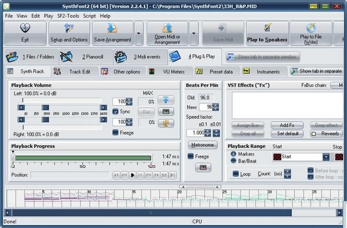The width and height of the screenshot is (347, 228).
Task: Toggle the Reverb checkbox button
Action: (326, 133)
